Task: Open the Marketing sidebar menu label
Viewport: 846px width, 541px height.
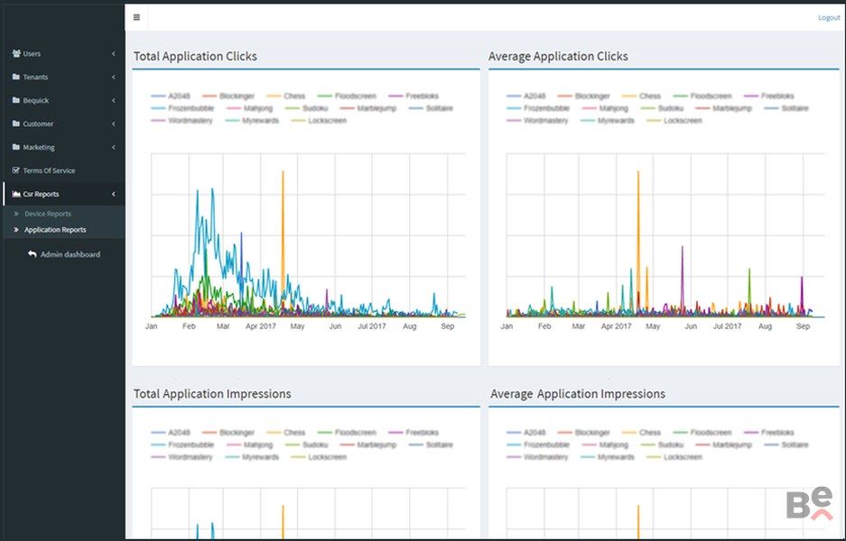Action: pos(39,147)
